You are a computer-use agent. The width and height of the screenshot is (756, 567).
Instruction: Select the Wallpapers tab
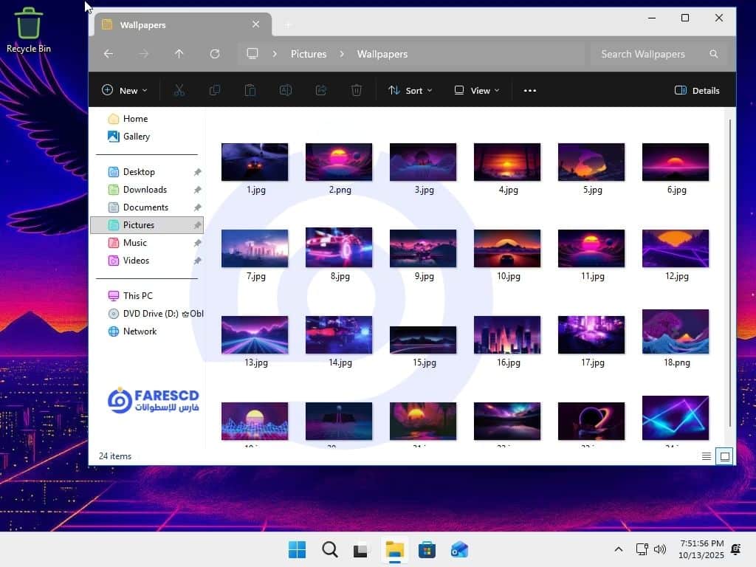click(x=177, y=25)
